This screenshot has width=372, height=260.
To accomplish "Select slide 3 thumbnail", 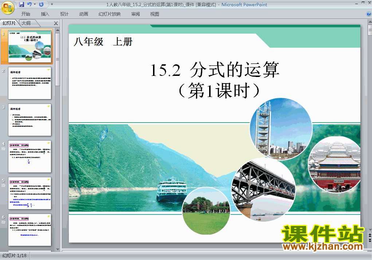I will 30,119.
